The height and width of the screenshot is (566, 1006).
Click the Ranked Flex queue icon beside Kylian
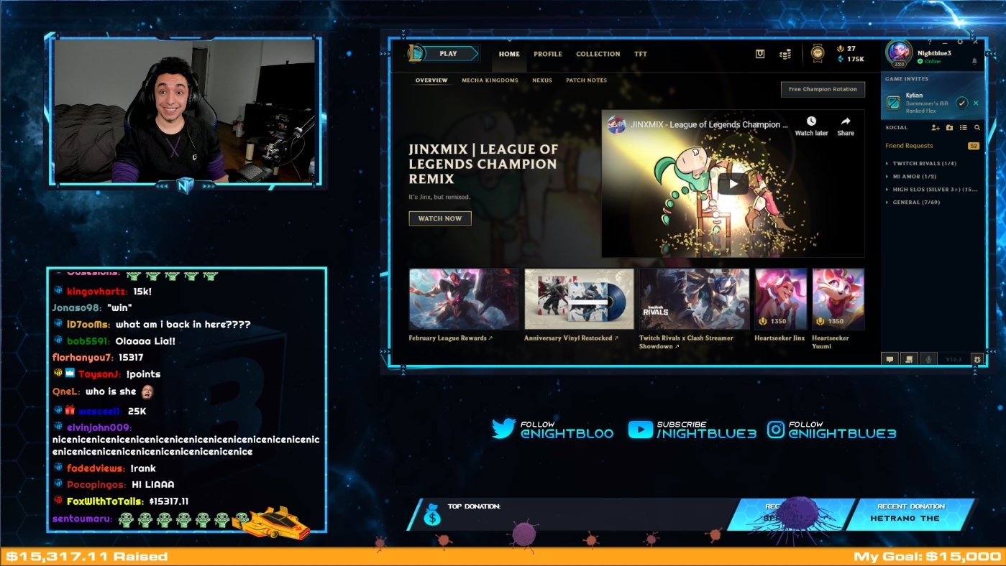point(893,103)
